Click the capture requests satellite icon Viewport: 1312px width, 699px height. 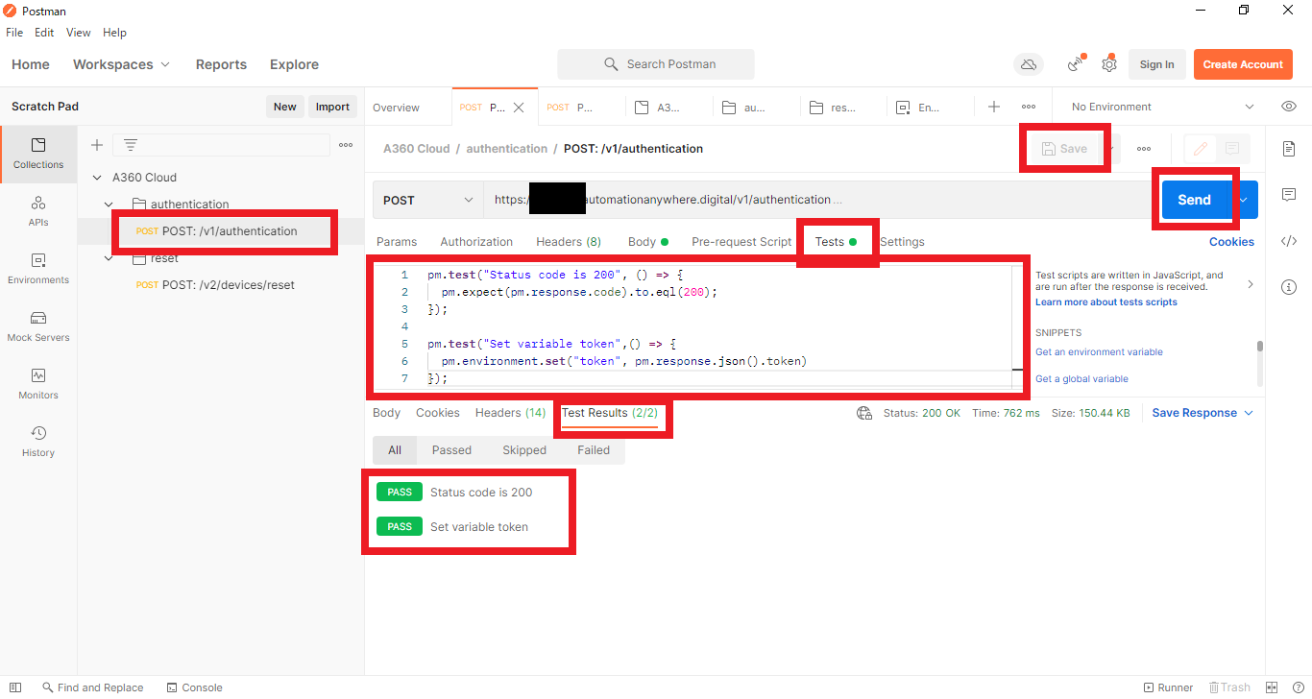(1076, 64)
